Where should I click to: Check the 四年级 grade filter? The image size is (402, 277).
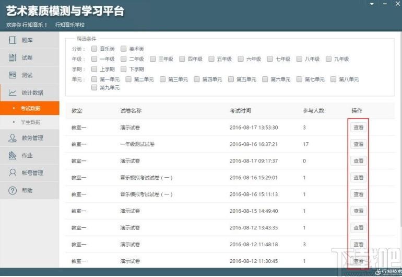[x=182, y=59]
